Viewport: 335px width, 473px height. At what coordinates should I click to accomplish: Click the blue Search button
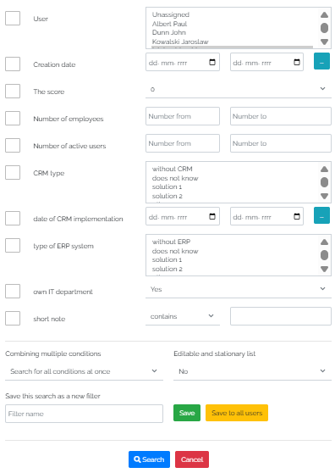(x=149, y=459)
